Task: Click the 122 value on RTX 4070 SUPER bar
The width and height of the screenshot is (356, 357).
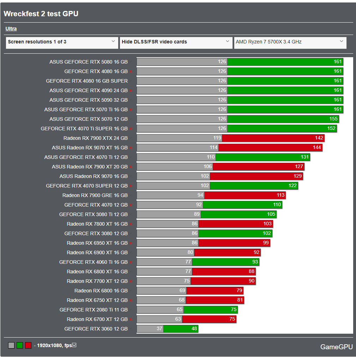Action: [293, 185]
